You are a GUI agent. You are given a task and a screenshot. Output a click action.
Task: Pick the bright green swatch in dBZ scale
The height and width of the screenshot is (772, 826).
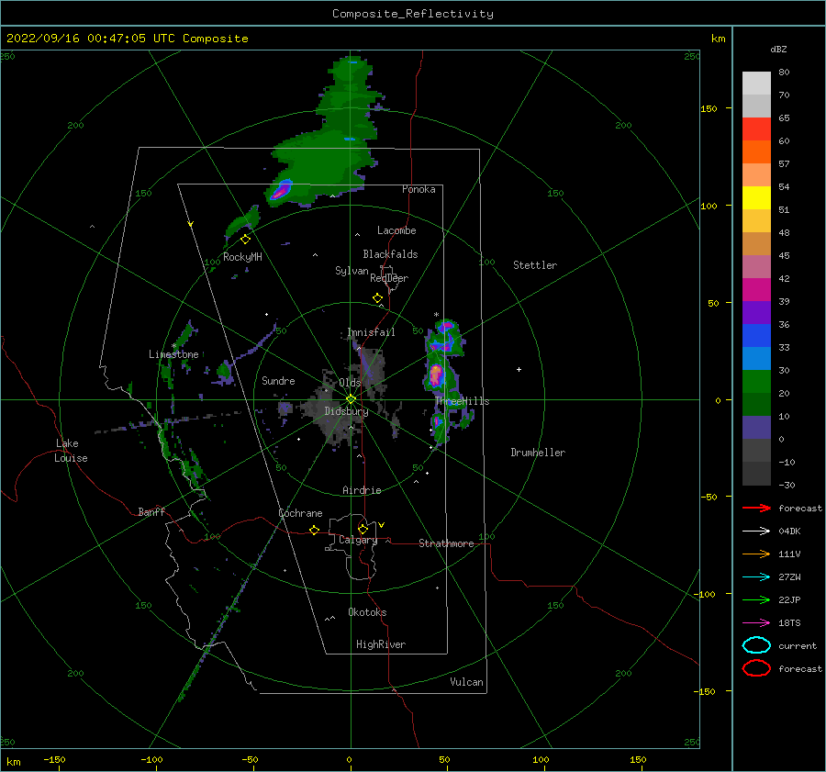pos(756,381)
